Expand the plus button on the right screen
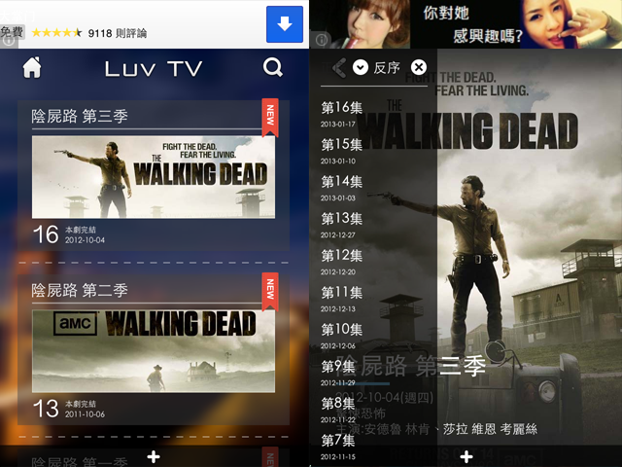This screenshot has width=622, height=467. pos(466,456)
